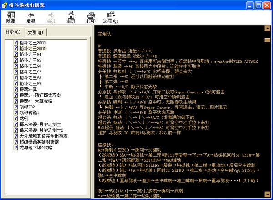Open topic 幕末浪漫-月华之剑士2

41,130
